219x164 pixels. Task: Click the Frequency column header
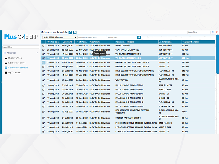[186, 42]
